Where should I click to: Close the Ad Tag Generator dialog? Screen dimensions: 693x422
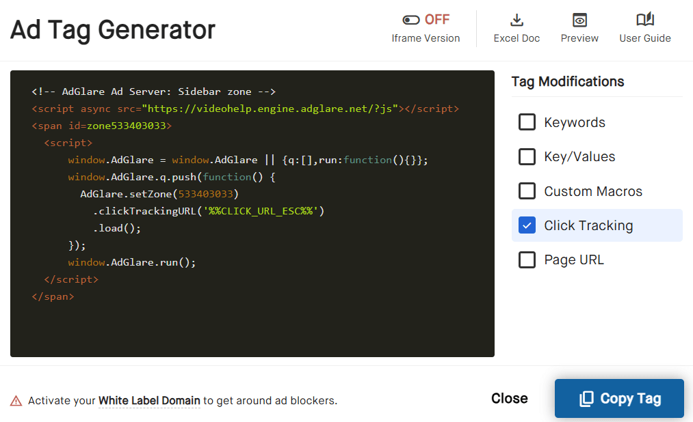(509, 398)
